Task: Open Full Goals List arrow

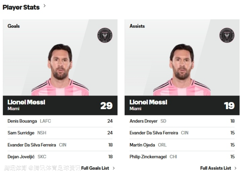Action: click(114, 168)
